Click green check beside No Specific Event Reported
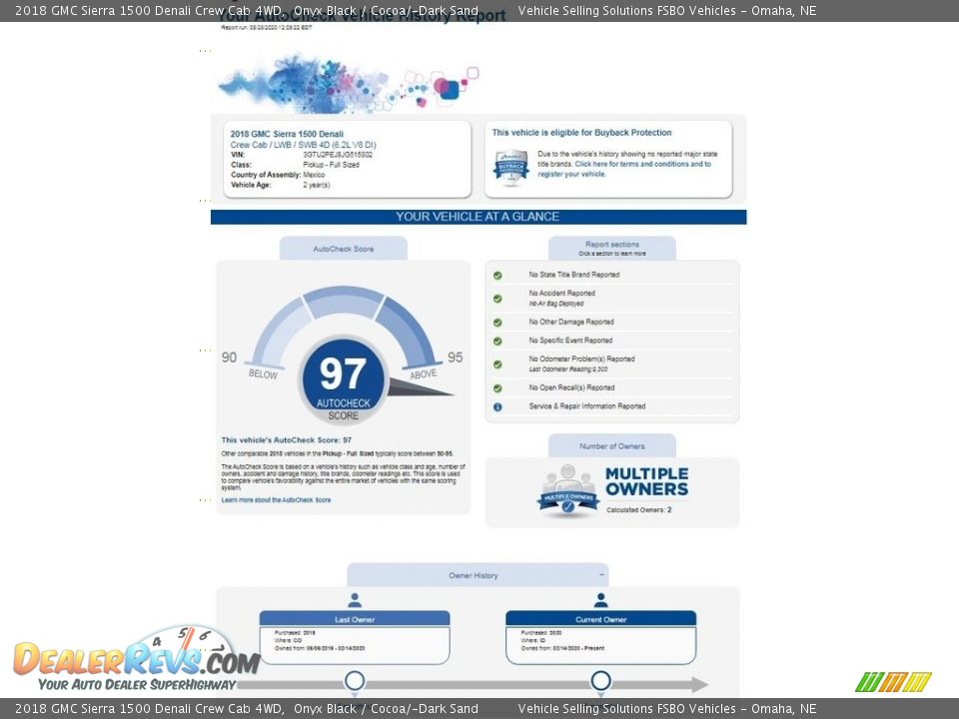This screenshot has width=959, height=719. 497,342
